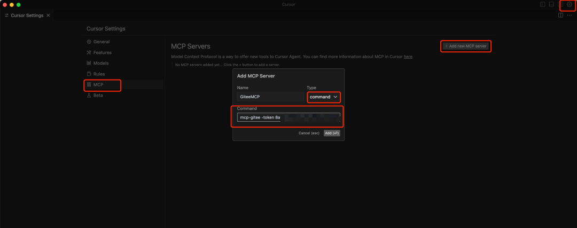Screen dimensions: 577x228
Task: Click the Cursor Settings page title
Action: tap(106, 29)
